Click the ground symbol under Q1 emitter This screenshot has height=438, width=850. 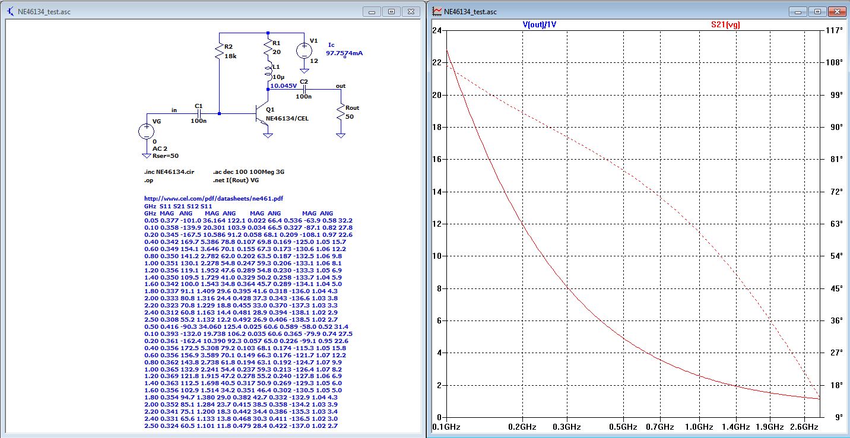click(268, 135)
